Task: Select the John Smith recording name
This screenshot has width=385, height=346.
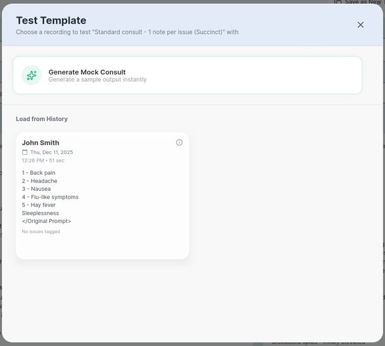Action: [x=40, y=143]
